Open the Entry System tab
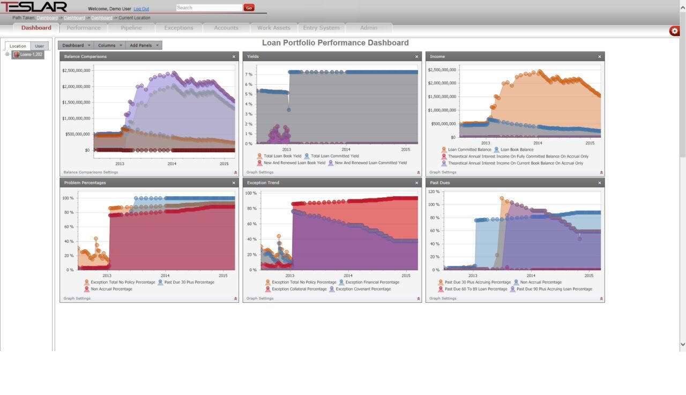The image size is (686, 395). (321, 28)
